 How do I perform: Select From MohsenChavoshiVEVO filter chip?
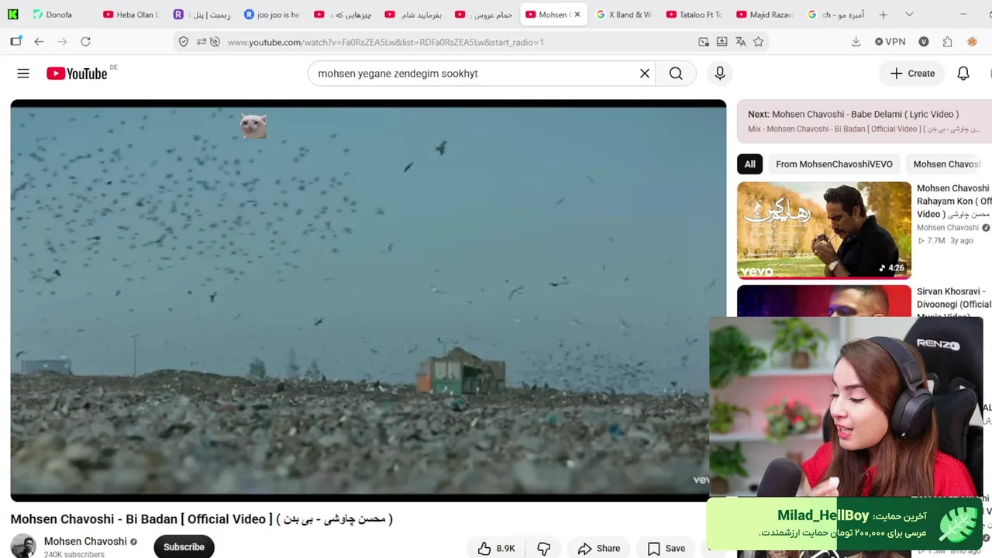click(x=834, y=164)
